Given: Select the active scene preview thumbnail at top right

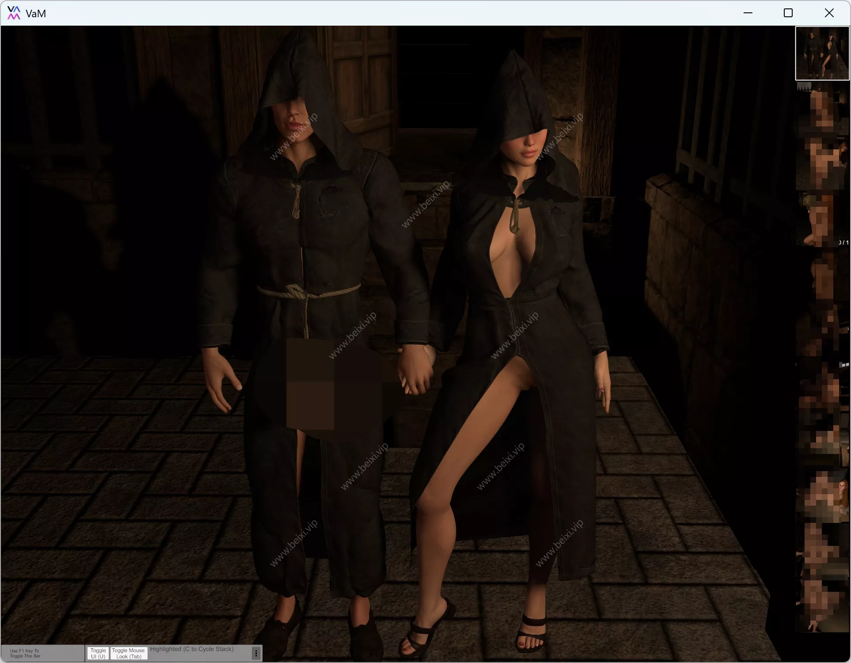Looking at the screenshot, I should [x=821, y=53].
